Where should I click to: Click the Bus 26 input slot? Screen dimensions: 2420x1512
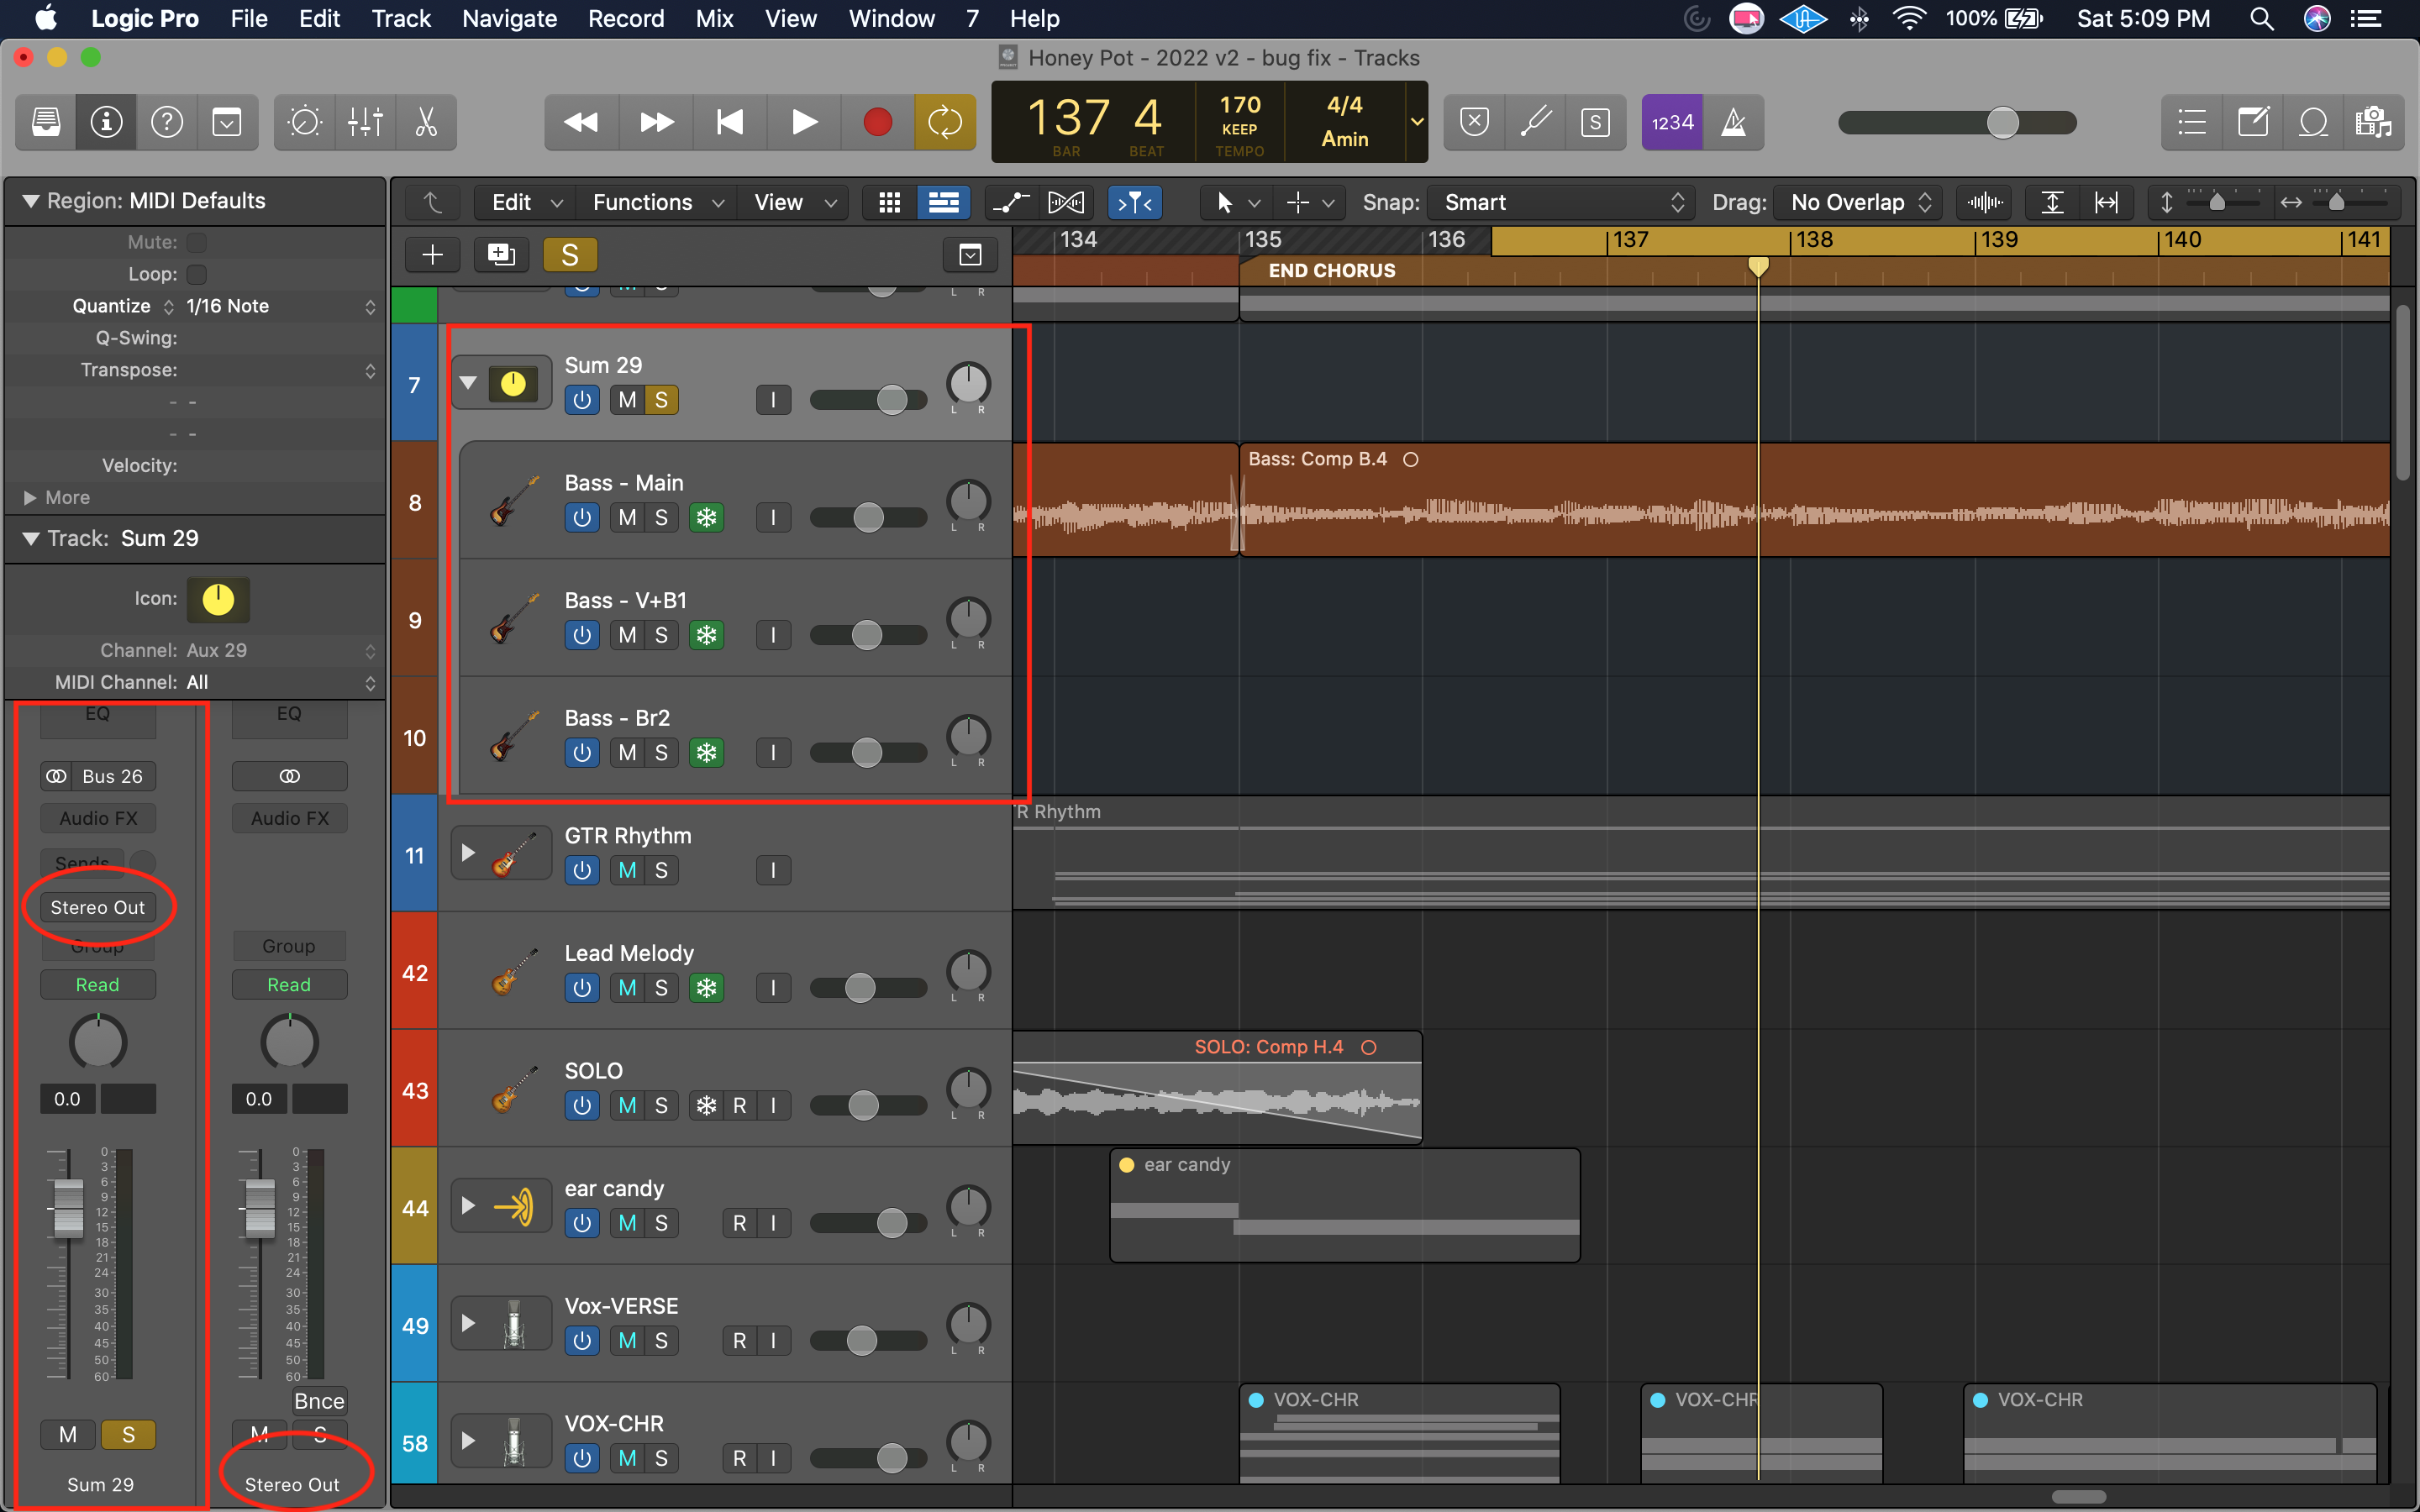tap(111, 776)
